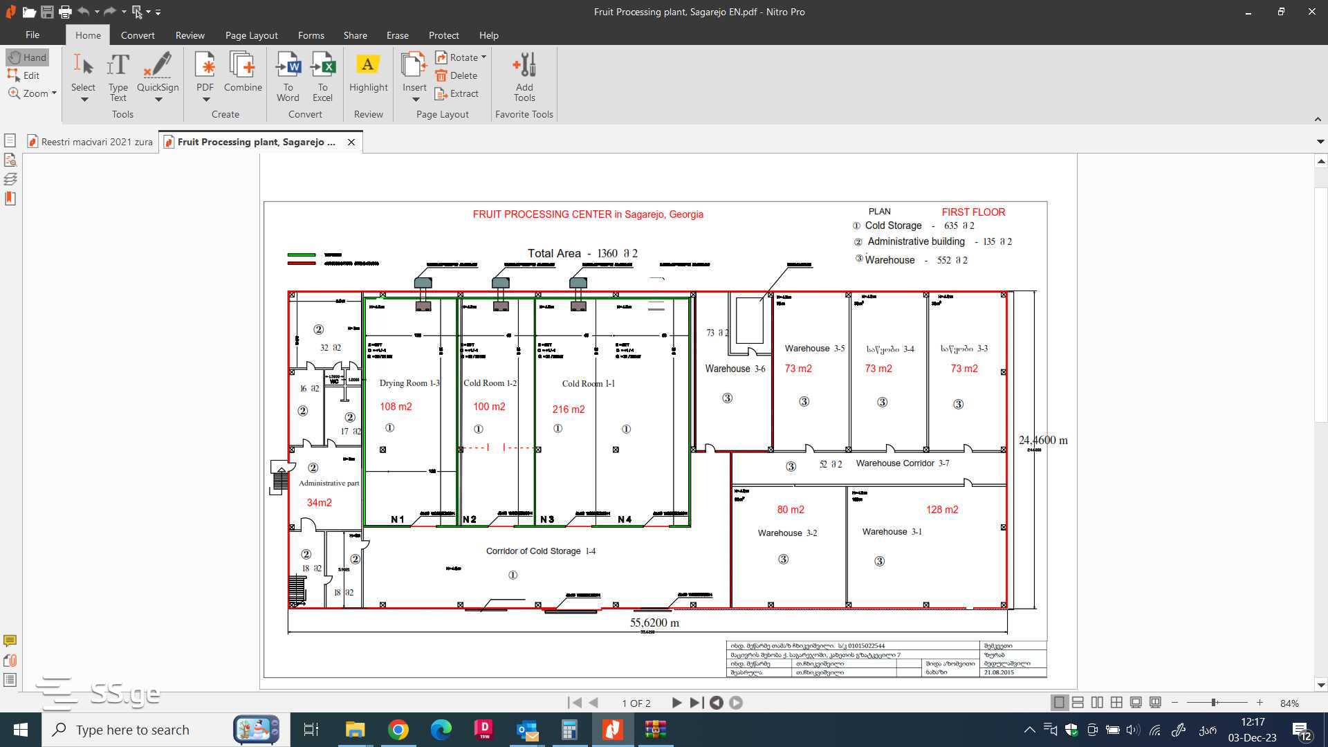Viewport: 1328px width, 747px height.
Task: Open the Page Layout ribbon tab
Action: 251,35
